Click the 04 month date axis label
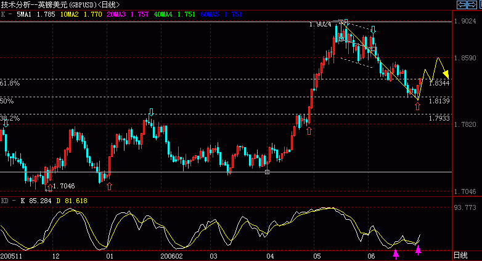This screenshot has width=482, height=261. coord(270,256)
